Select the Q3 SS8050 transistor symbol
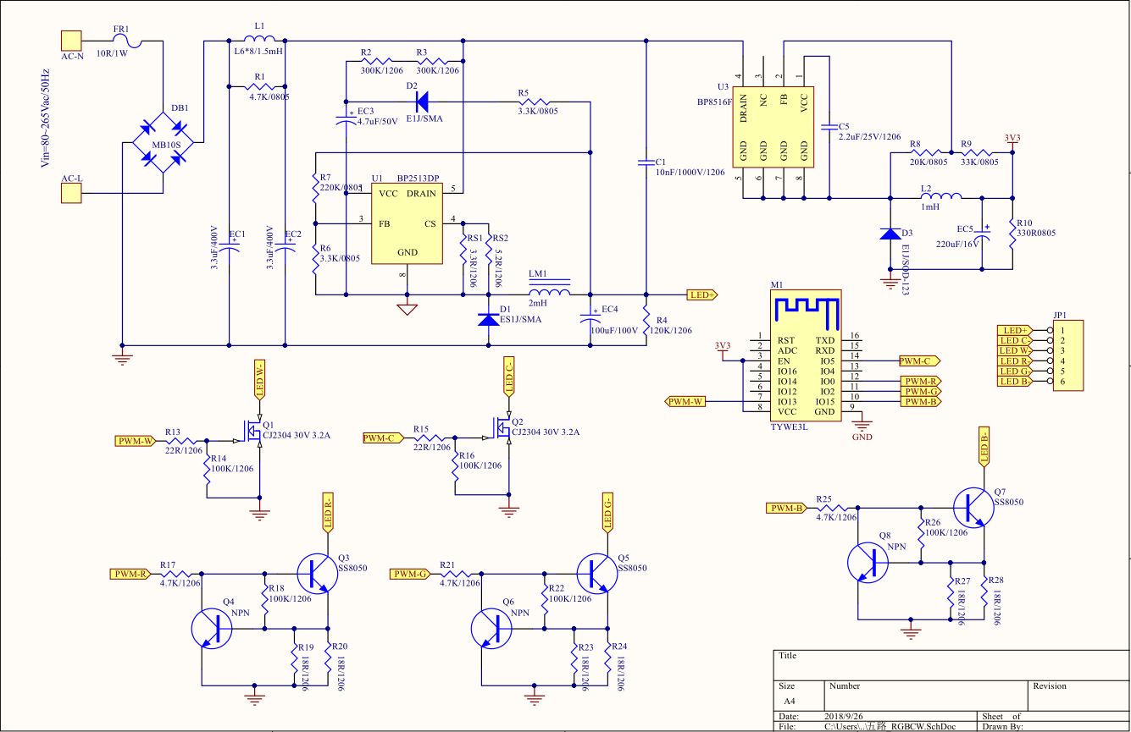Image resolution: width=1131 pixels, height=732 pixels. pos(317,573)
